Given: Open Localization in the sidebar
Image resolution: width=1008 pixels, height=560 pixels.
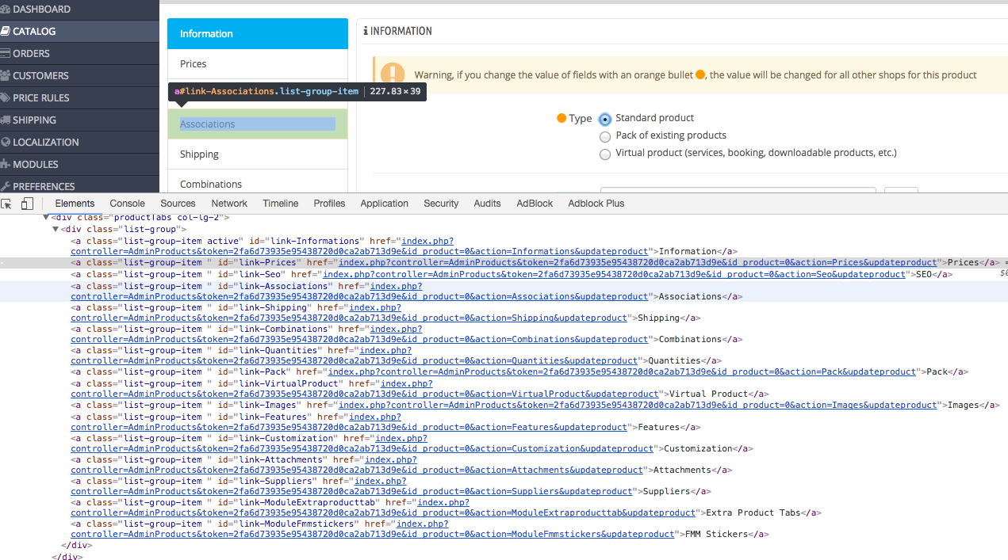Looking at the screenshot, I should click(x=79, y=143).
